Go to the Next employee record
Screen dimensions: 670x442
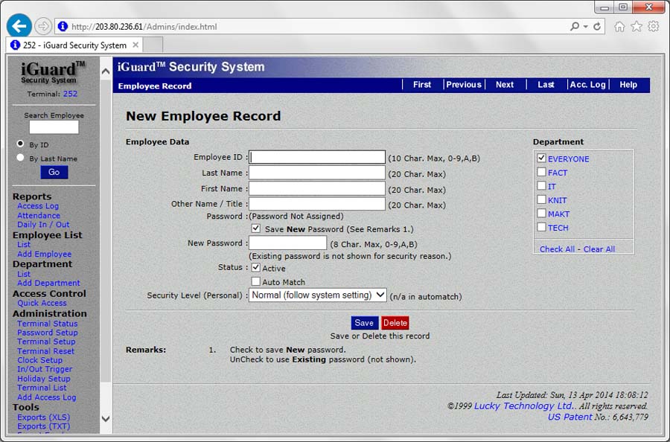click(505, 85)
